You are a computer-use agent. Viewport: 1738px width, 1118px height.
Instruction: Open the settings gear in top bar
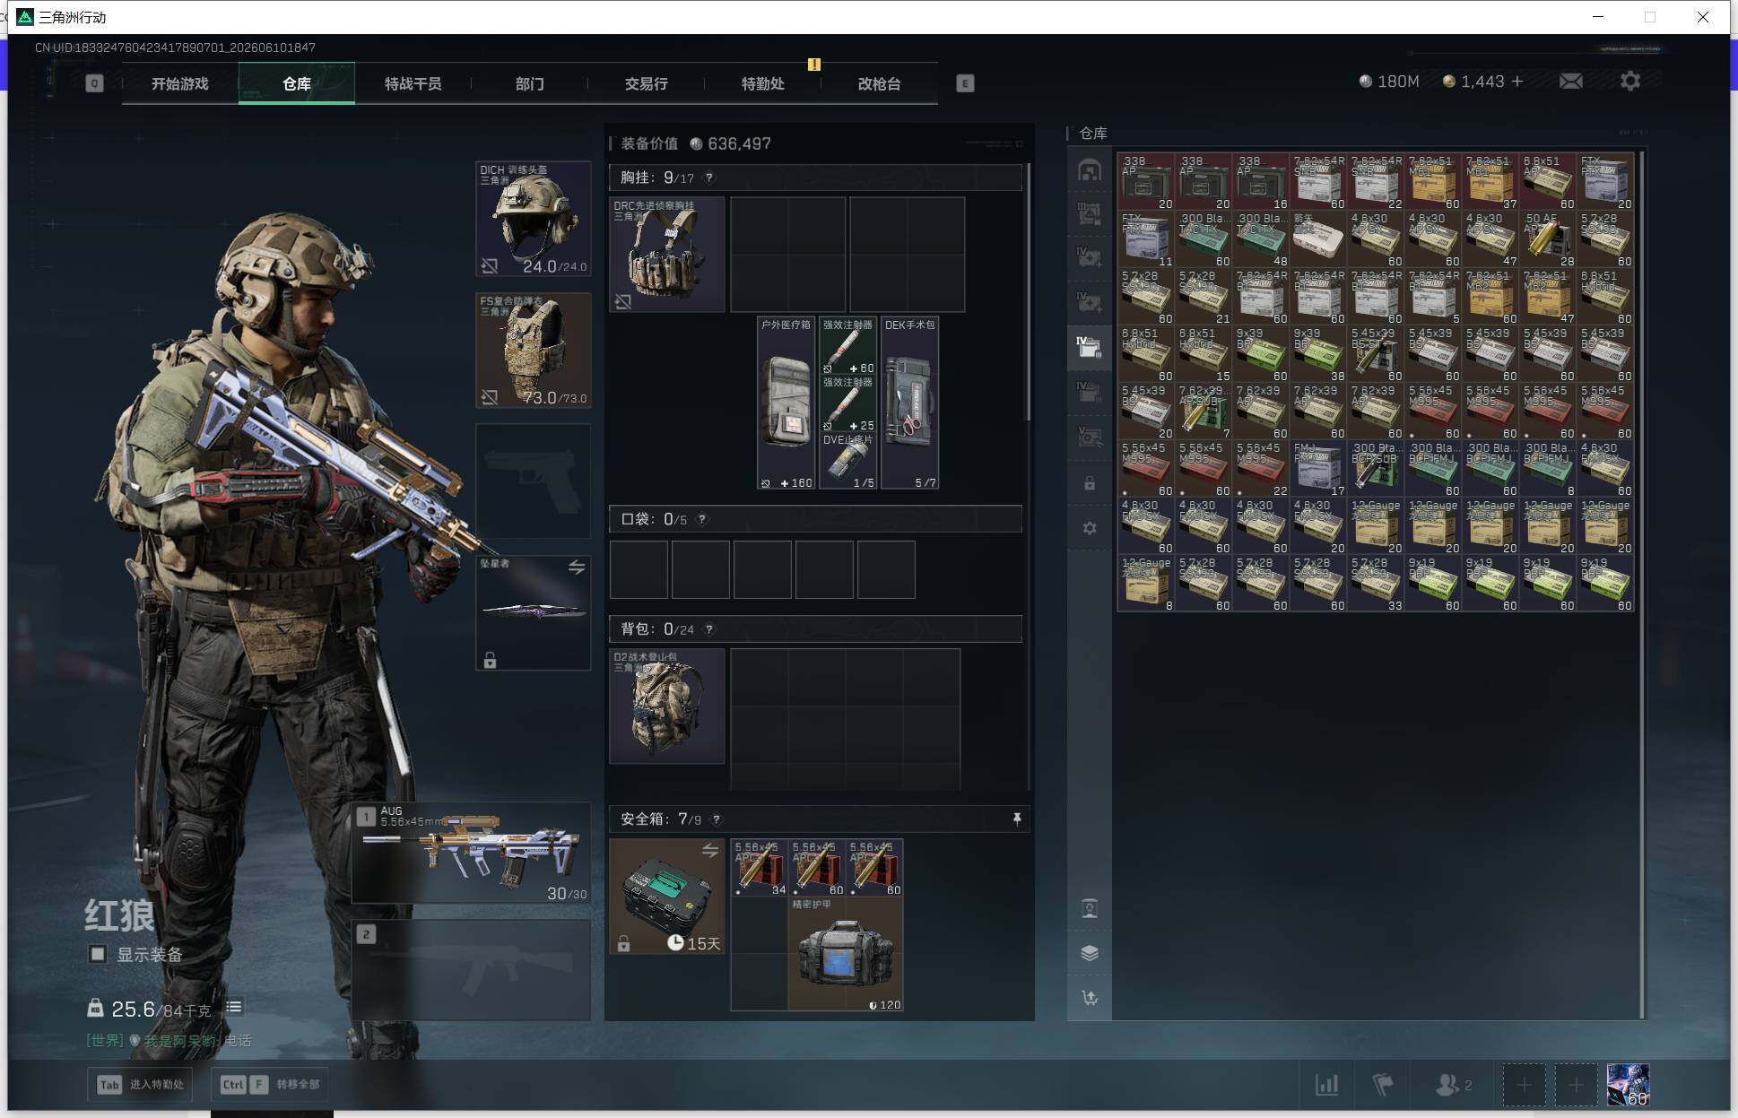1630,82
